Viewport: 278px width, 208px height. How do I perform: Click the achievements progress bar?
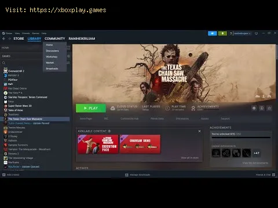[241, 138]
